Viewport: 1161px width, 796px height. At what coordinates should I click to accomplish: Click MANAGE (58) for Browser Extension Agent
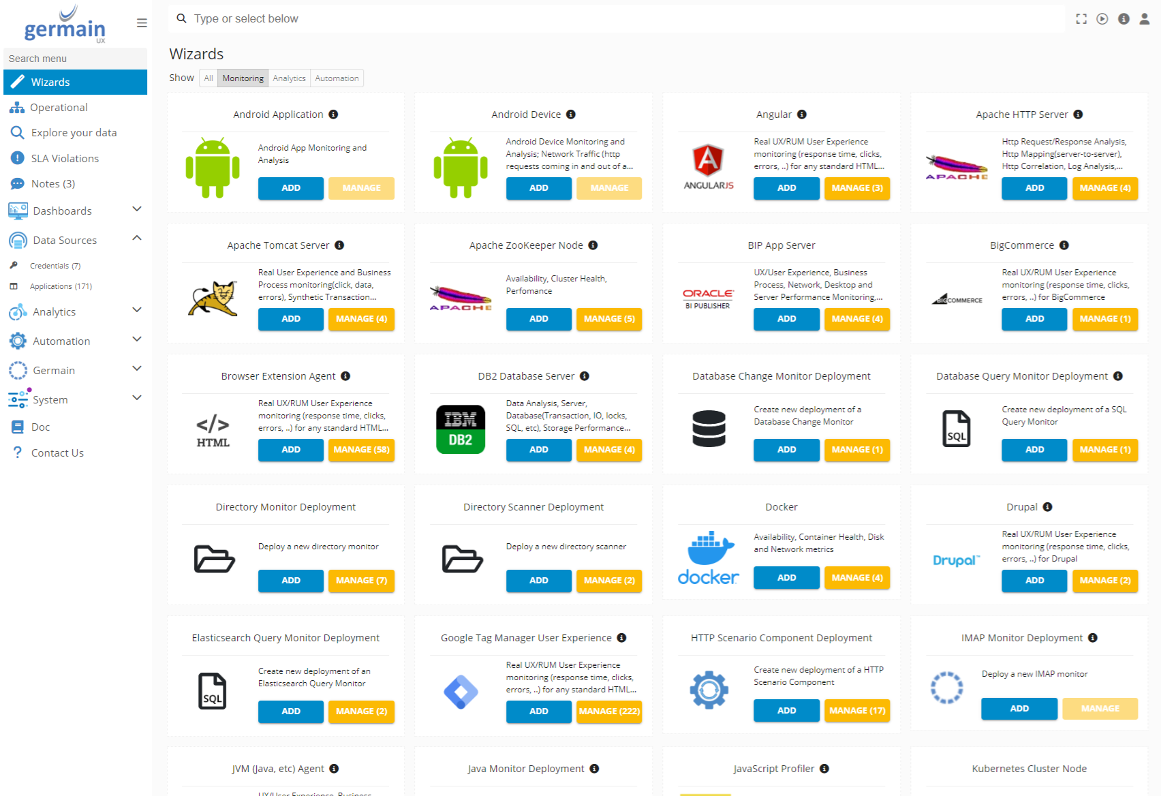point(361,450)
